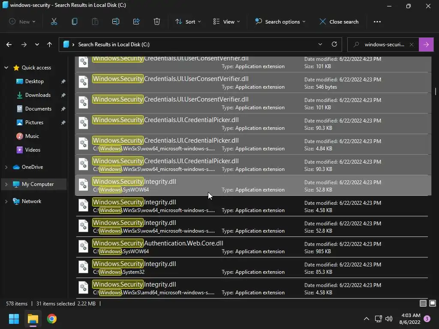Open the Search options dropdown
This screenshot has width=439, height=329.
280,21
